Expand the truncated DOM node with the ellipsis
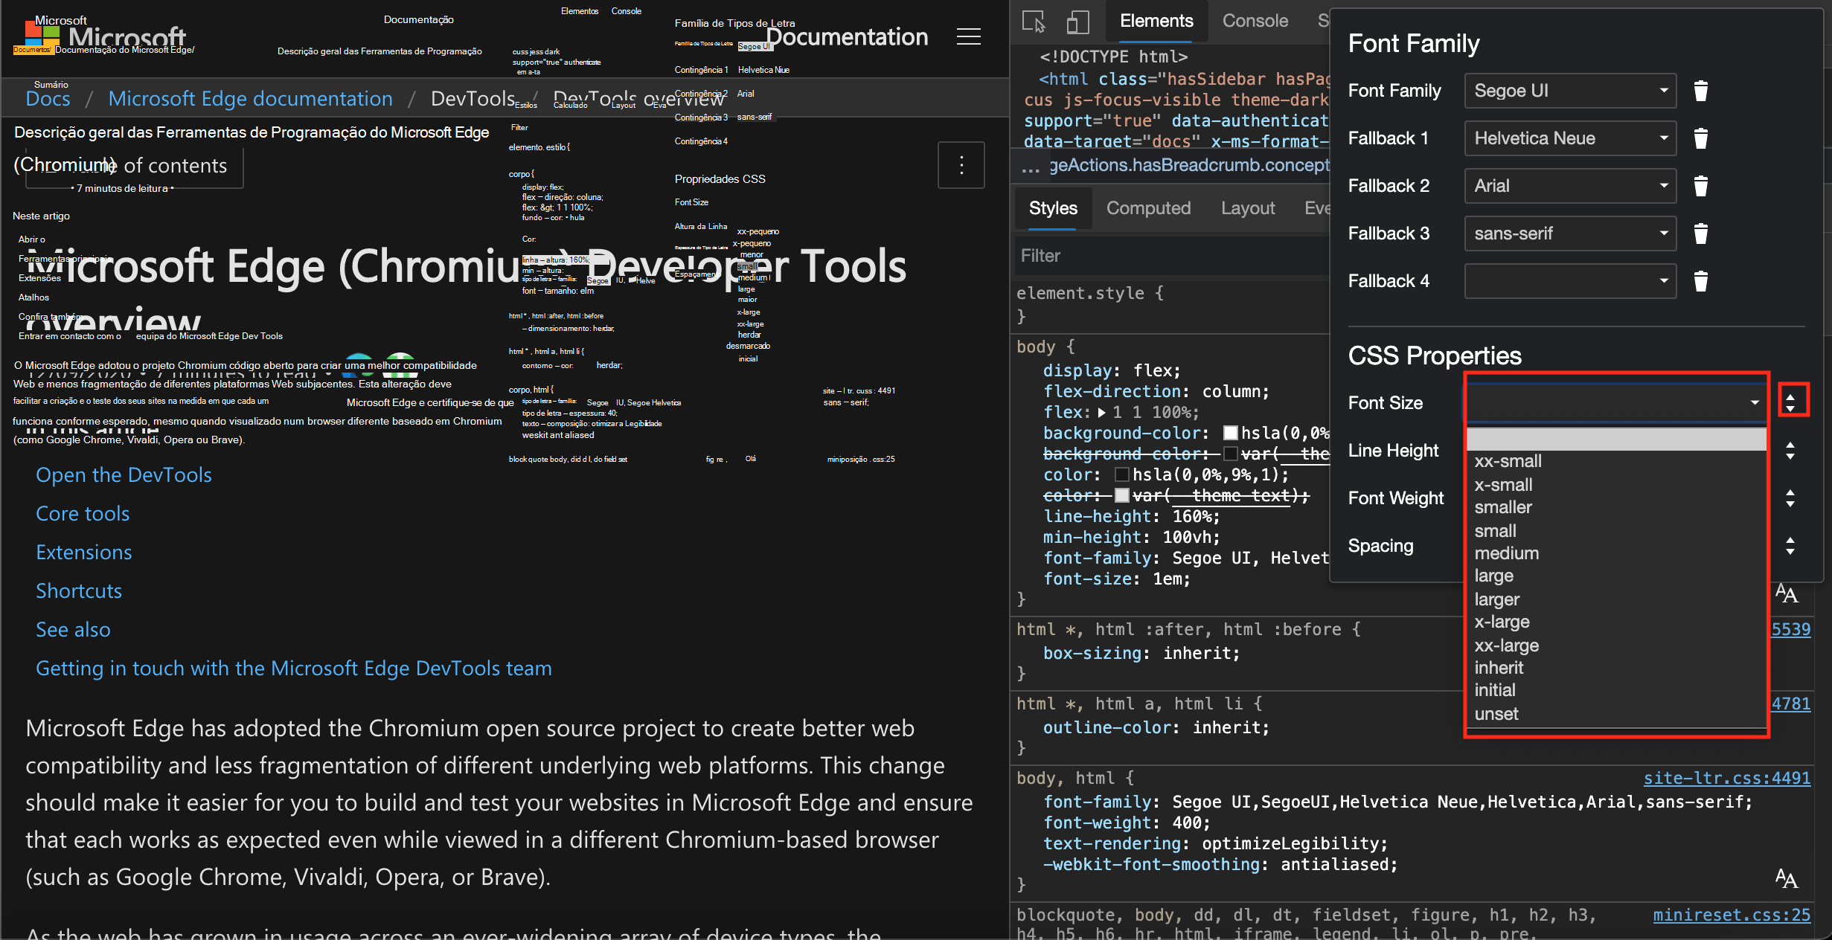This screenshot has height=940, width=1832. pos(1031,167)
